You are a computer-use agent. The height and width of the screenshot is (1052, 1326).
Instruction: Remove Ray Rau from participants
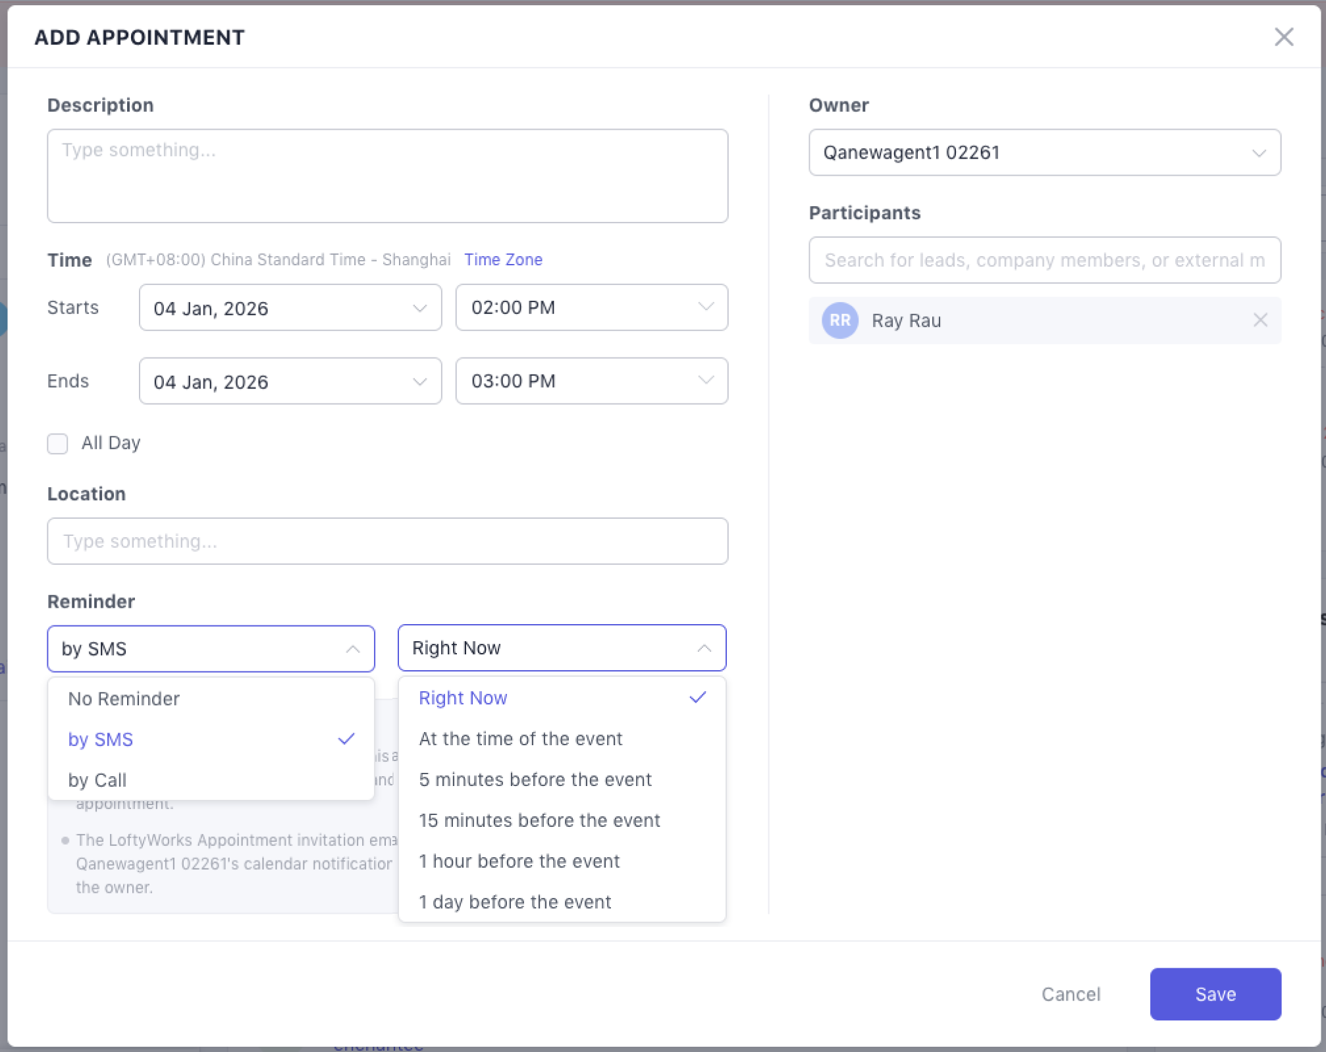coord(1260,321)
